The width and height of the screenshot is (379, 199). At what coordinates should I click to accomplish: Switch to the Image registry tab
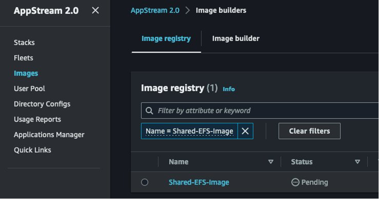[166, 39]
